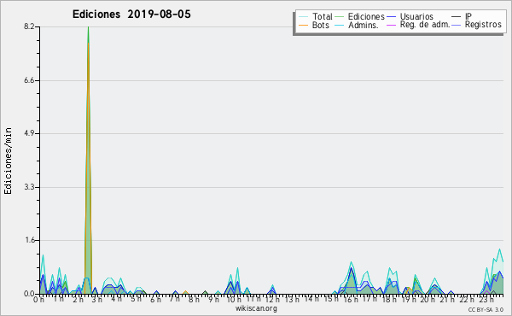Click the chart title 'Ediciones 2019-08-05'
This screenshot has height=316, width=512.
(x=131, y=15)
